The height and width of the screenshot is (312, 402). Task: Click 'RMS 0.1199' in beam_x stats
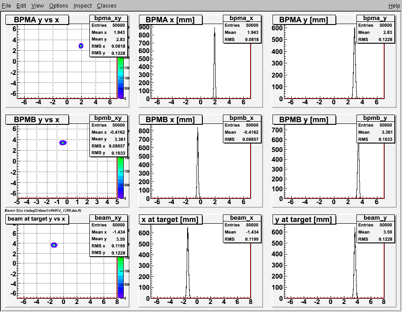[x=242, y=239]
